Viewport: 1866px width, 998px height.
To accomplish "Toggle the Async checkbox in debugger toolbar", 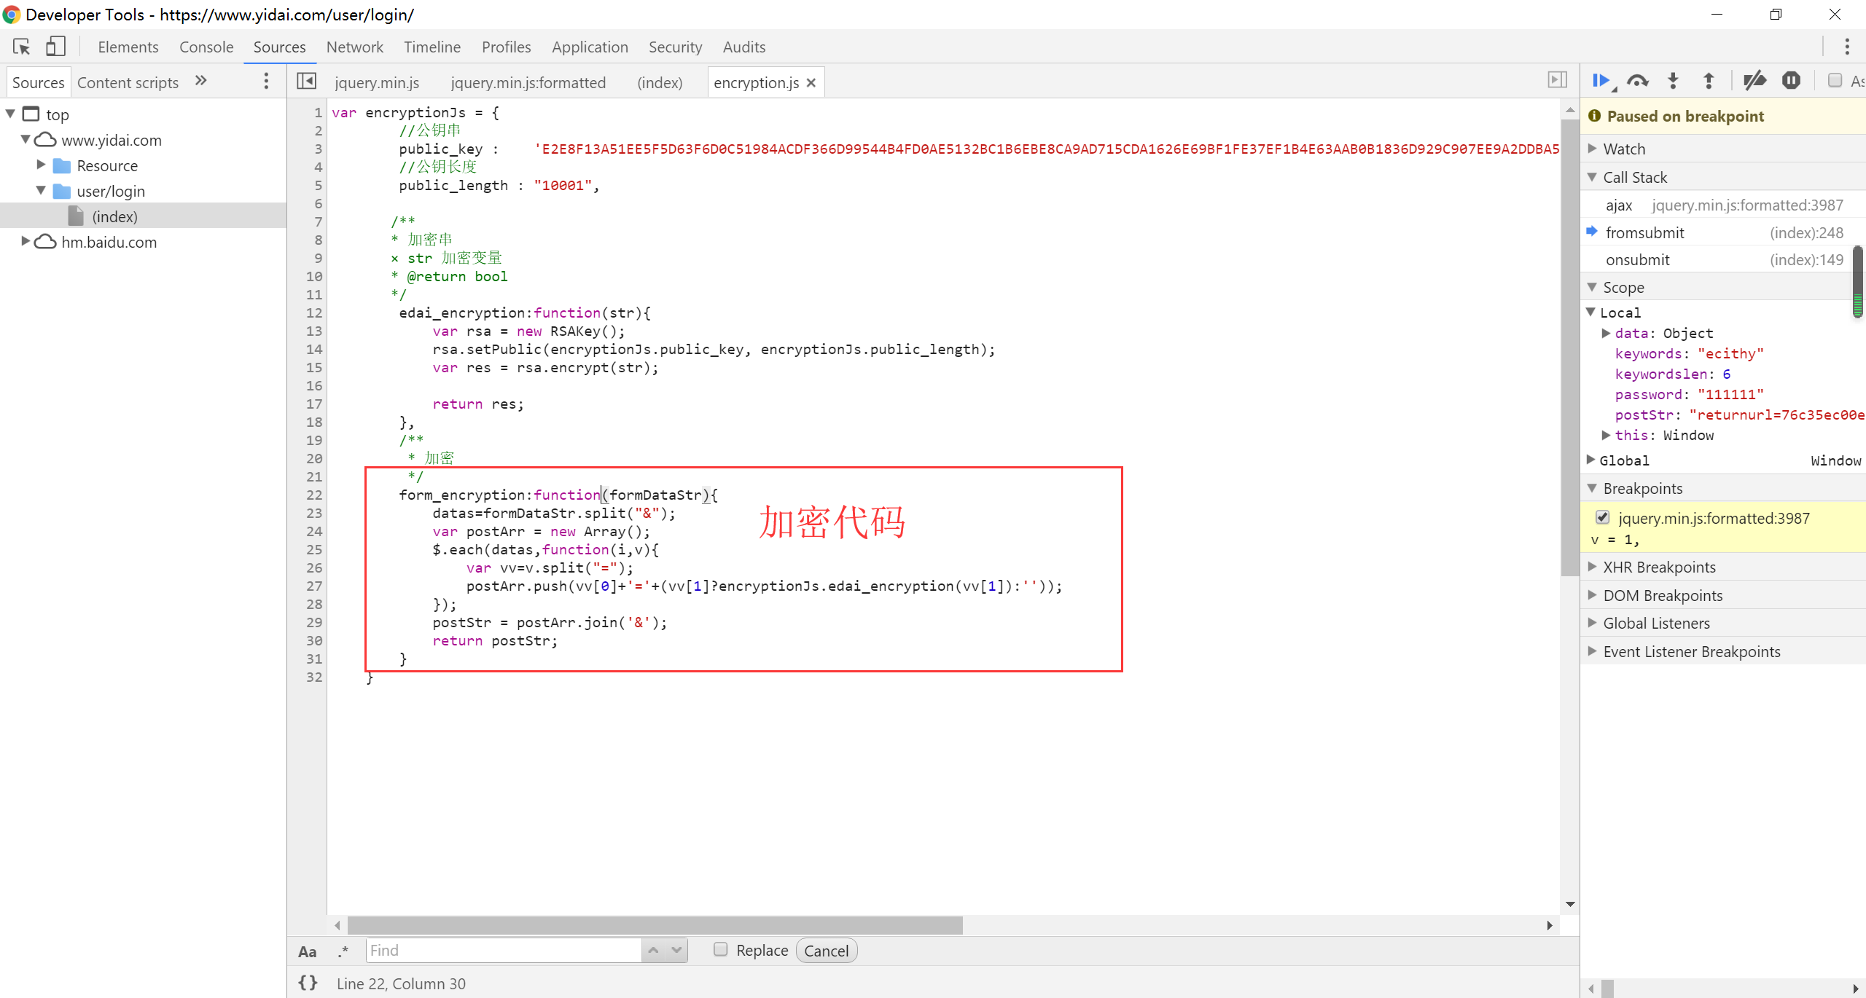I will 1835,81.
